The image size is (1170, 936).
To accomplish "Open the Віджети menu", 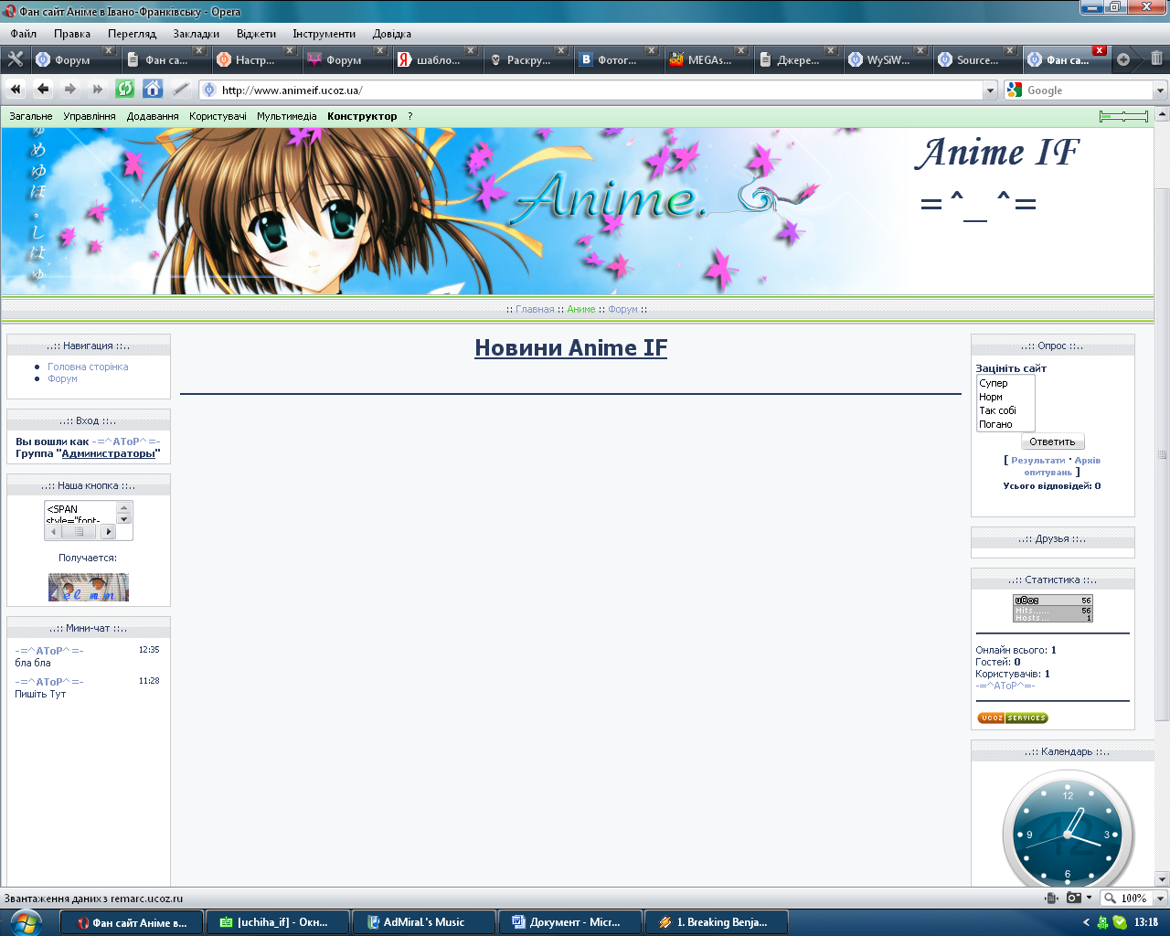I will click(256, 34).
